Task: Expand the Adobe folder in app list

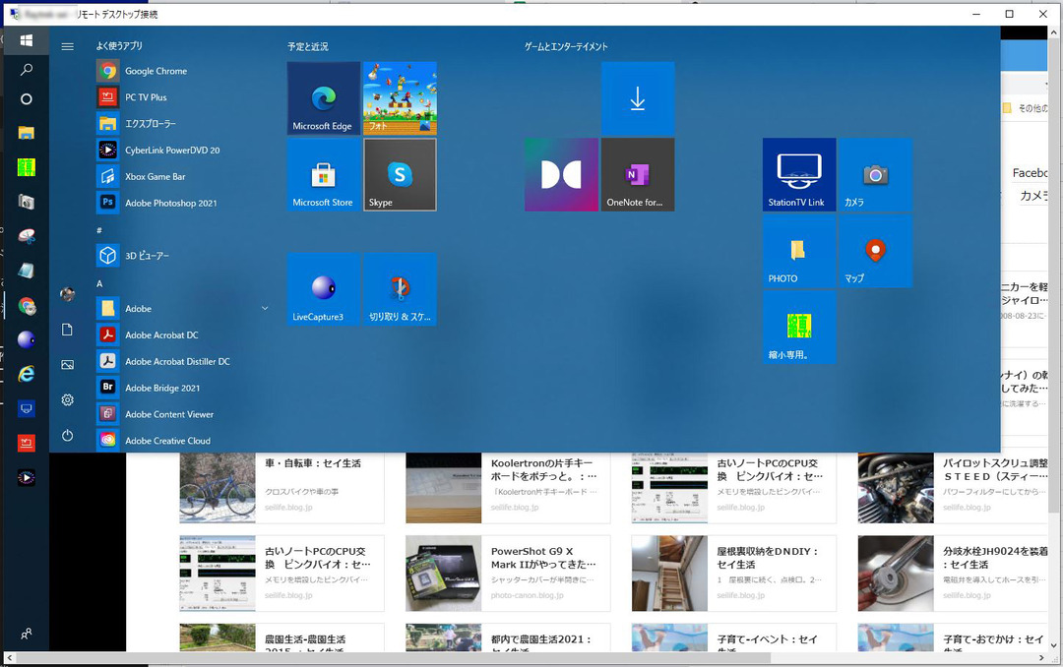Action: (x=183, y=309)
